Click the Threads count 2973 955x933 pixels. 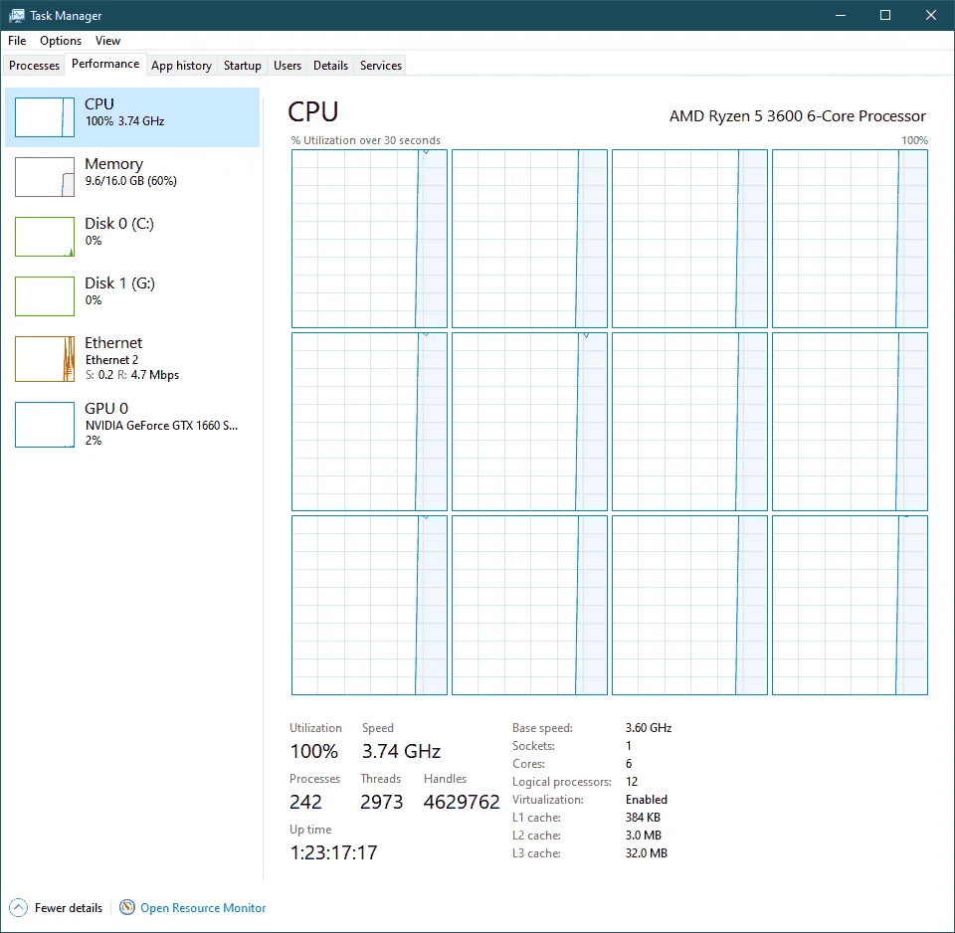pyautogui.click(x=381, y=802)
